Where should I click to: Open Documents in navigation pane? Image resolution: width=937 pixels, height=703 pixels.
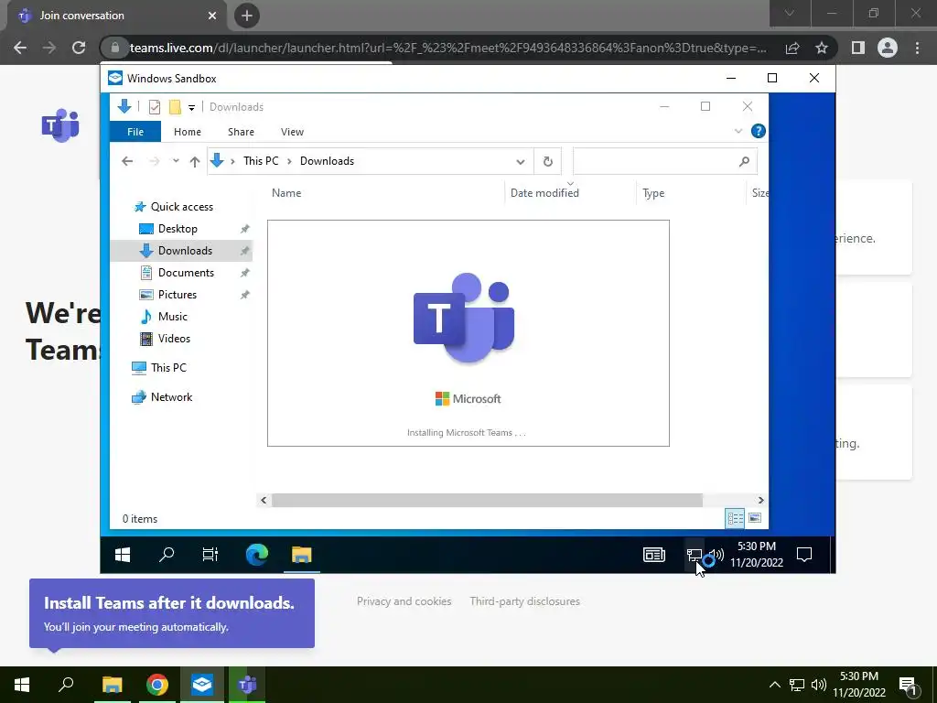pyautogui.click(x=186, y=273)
